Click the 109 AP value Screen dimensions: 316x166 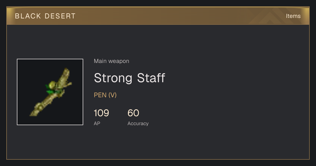point(101,113)
